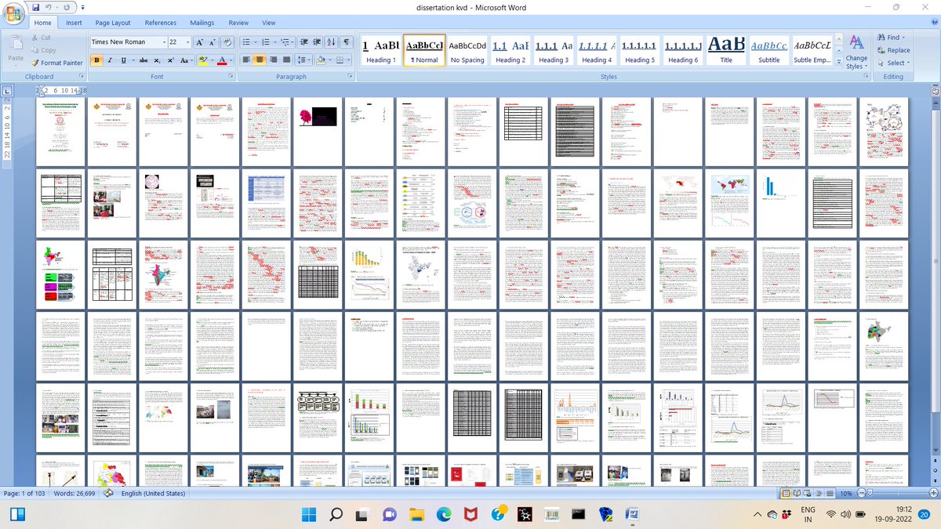Switch to Draft view in status bar

click(x=830, y=493)
